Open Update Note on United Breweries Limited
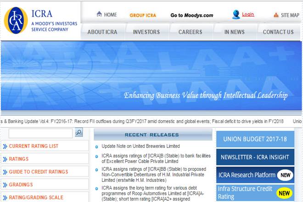This screenshot has width=303, height=202. (140, 146)
